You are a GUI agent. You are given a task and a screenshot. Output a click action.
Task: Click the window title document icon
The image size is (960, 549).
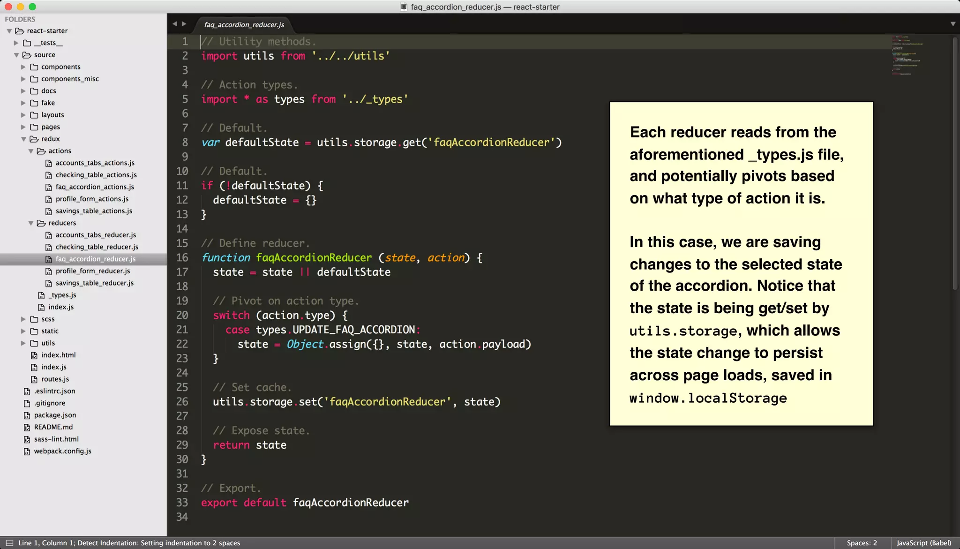404,7
